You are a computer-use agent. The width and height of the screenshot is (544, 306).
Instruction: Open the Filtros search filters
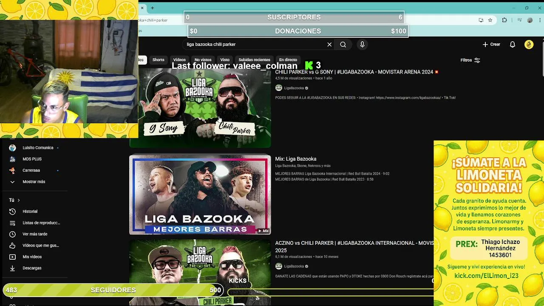coord(470,60)
